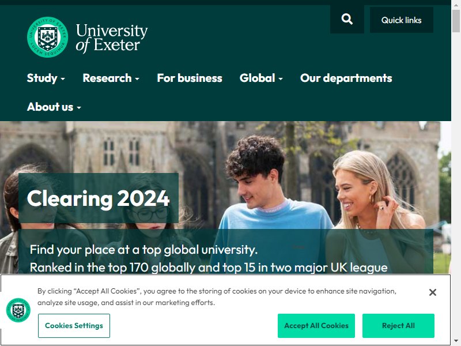Open Cookies Settings
461x346 pixels.
tap(74, 326)
